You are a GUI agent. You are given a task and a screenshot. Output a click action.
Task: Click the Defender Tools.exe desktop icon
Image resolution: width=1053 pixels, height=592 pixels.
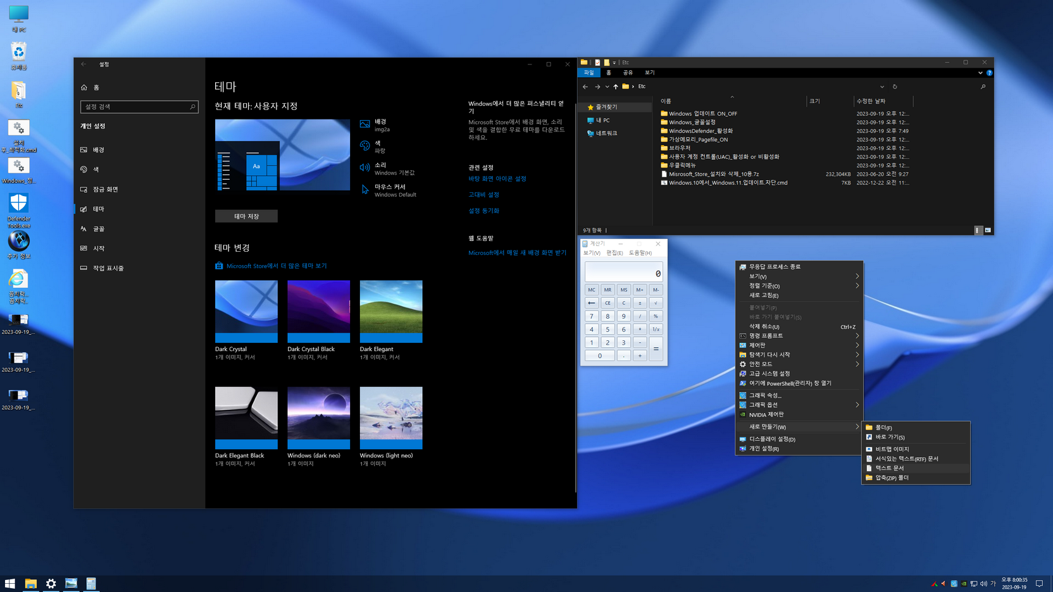(x=18, y=211)
